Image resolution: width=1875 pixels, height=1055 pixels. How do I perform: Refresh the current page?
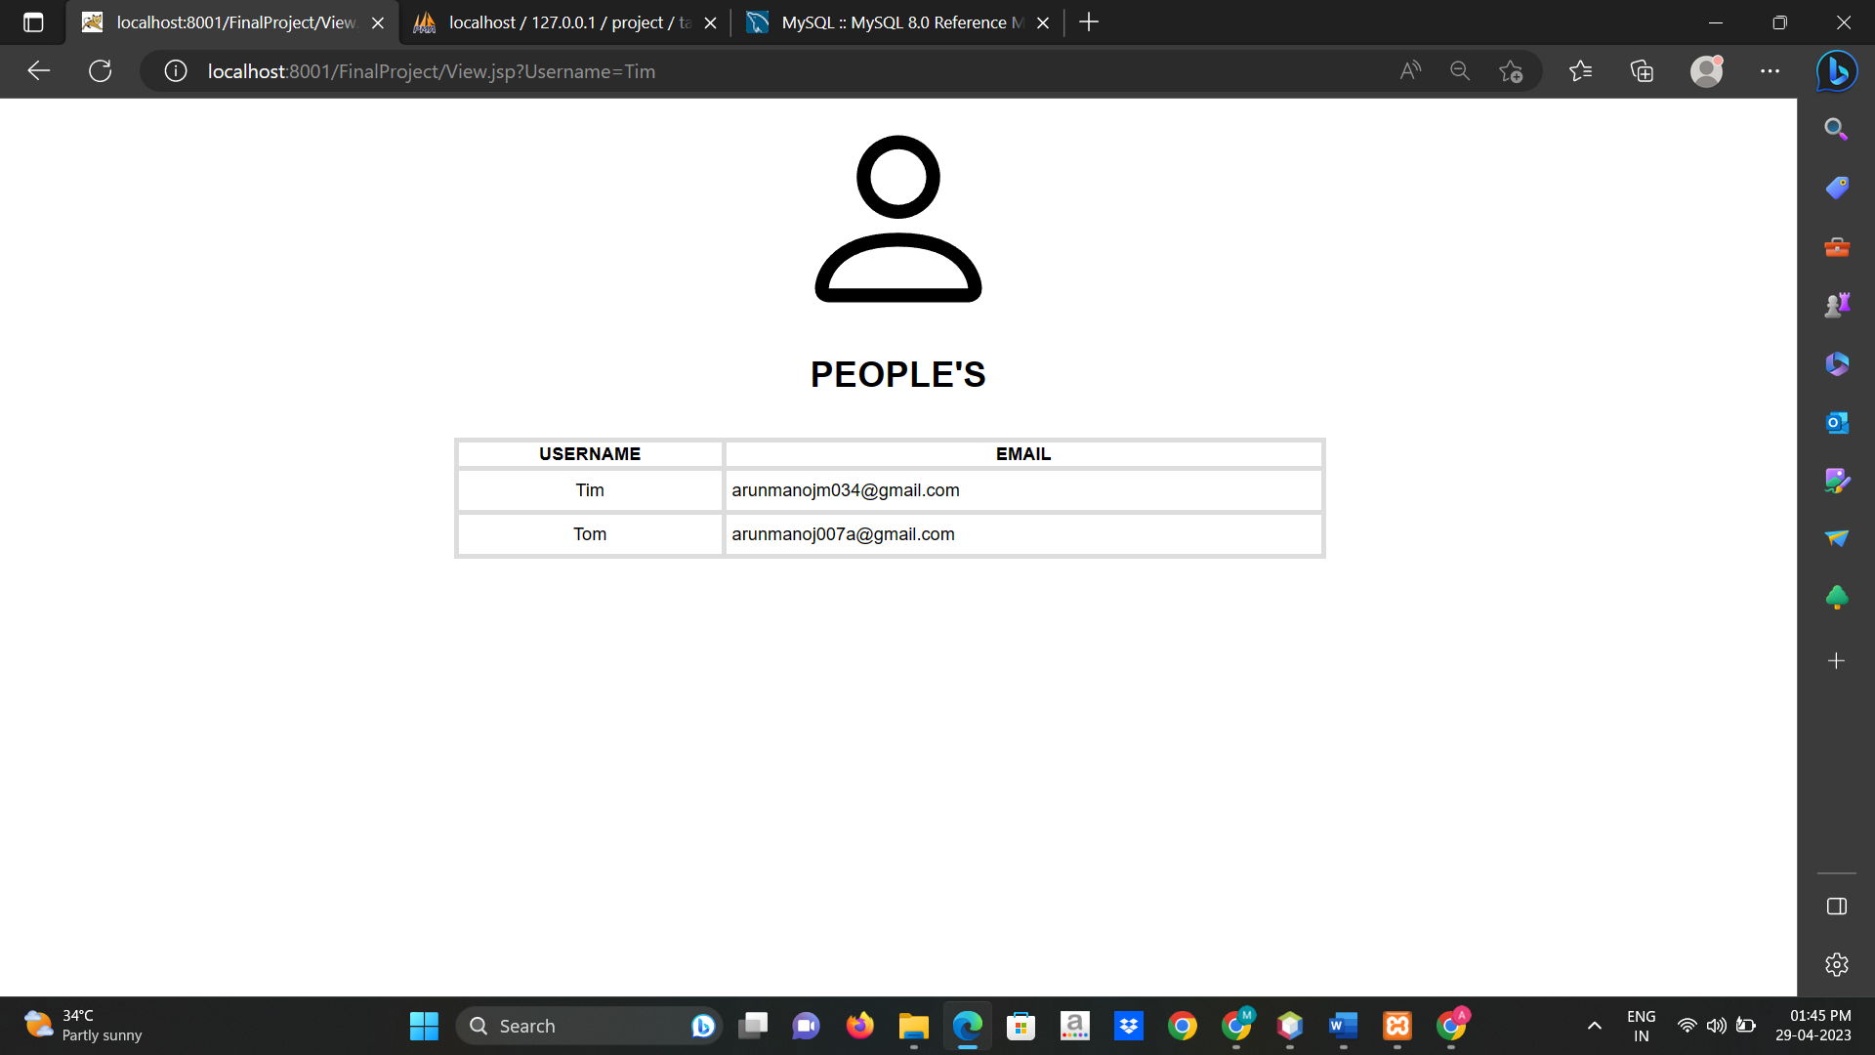pyautogui.click(x=100, y=71)
